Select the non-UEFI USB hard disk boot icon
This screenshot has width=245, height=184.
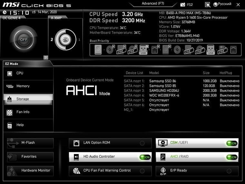pyautogui.click(x=189, y=50)
